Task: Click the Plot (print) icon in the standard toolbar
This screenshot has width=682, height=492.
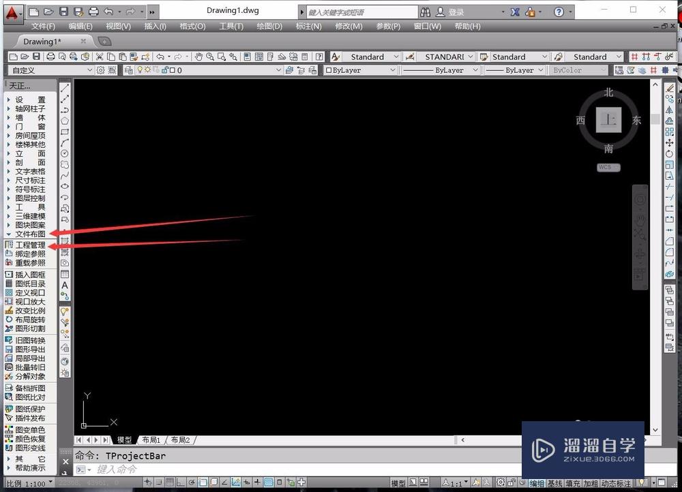Action: pyautogui.click(x=50, y=57)
